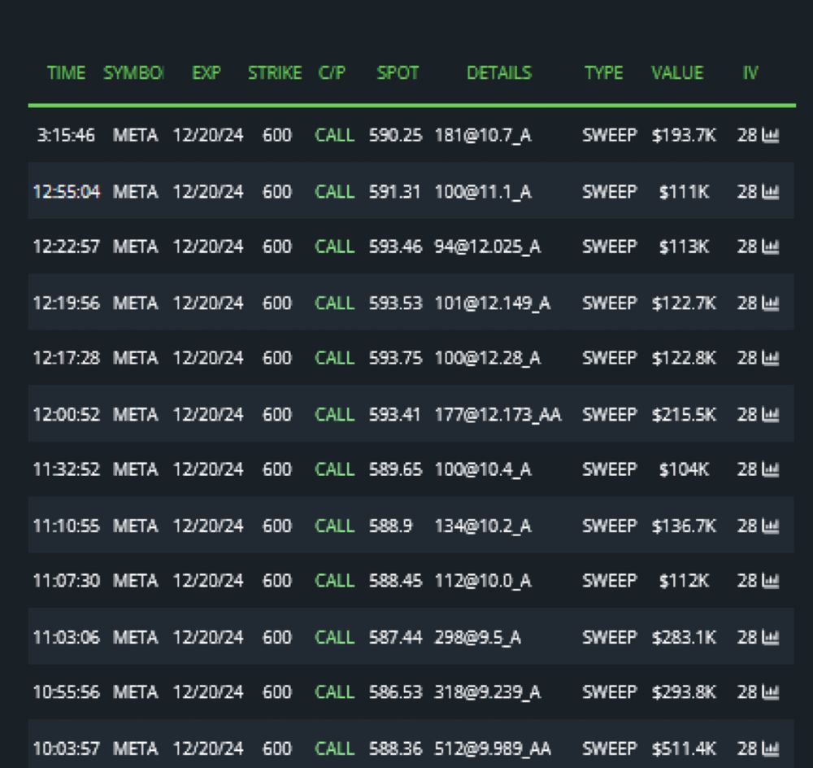The image size is (813, 768).
Task: Click the details 298@9.5_A
Action: 477,637
